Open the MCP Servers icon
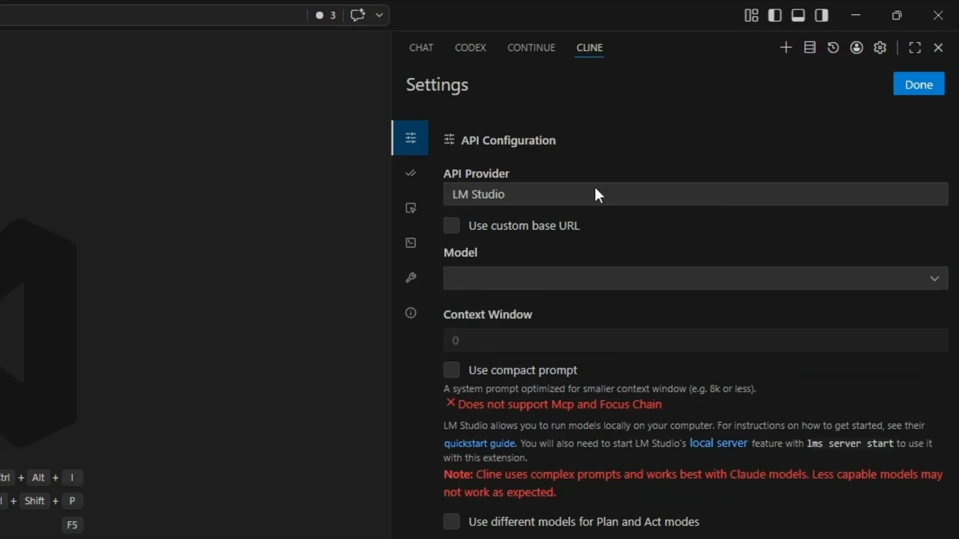 pos(810,47)
